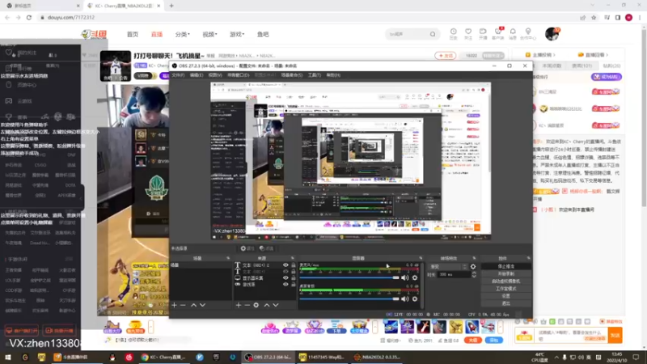Expand Douyu 视频 navigation dropdown
This screenshot has width=647, height=364.
tap(209, 34)
